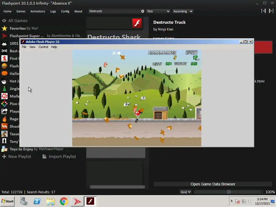Viewport: 276px width, 207px height.
Task: Open PowerShell from taskbar
Action: point(37,201)
